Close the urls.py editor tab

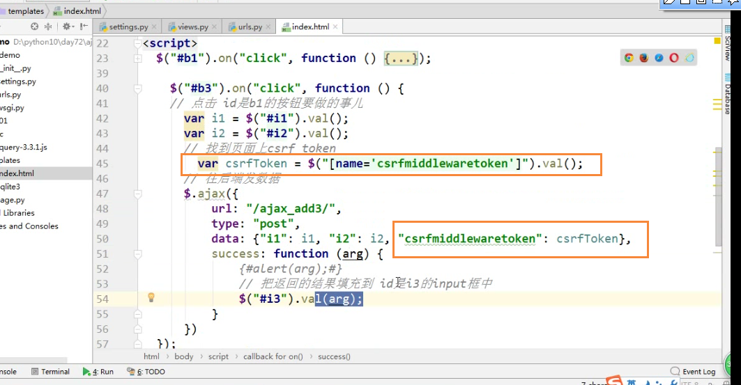[x=268, y=27]
